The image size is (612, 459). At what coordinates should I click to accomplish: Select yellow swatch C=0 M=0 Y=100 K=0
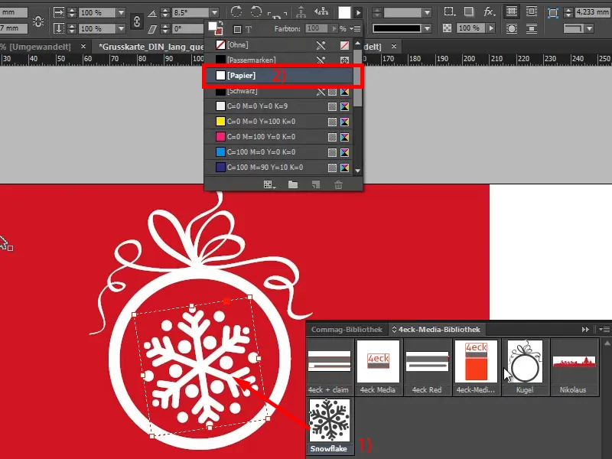pyautogui.click(x=278, y=122)
